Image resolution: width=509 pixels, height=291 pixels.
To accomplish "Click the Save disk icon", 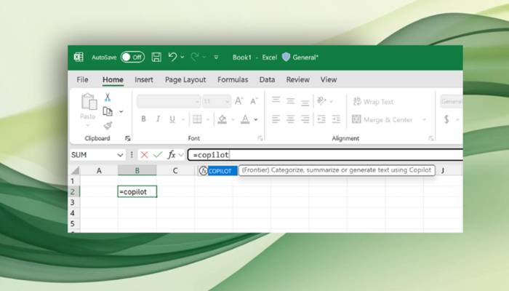I will tap(156, 57).
